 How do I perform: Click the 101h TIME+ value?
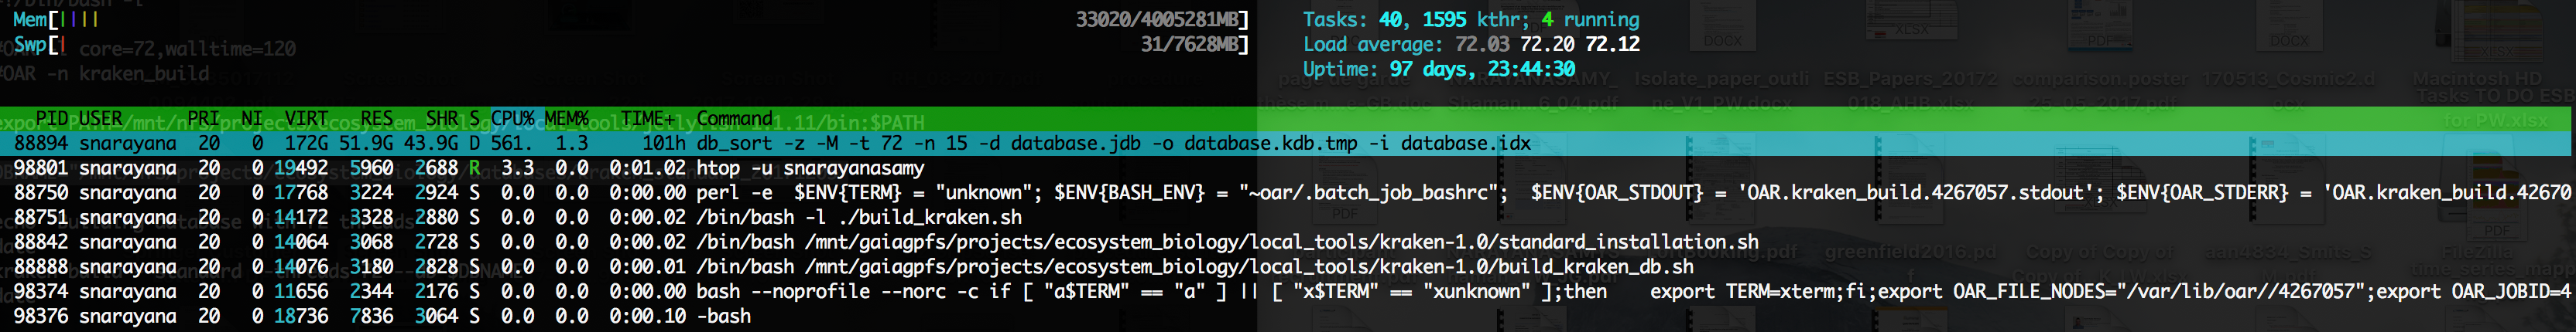coord(664,144)
